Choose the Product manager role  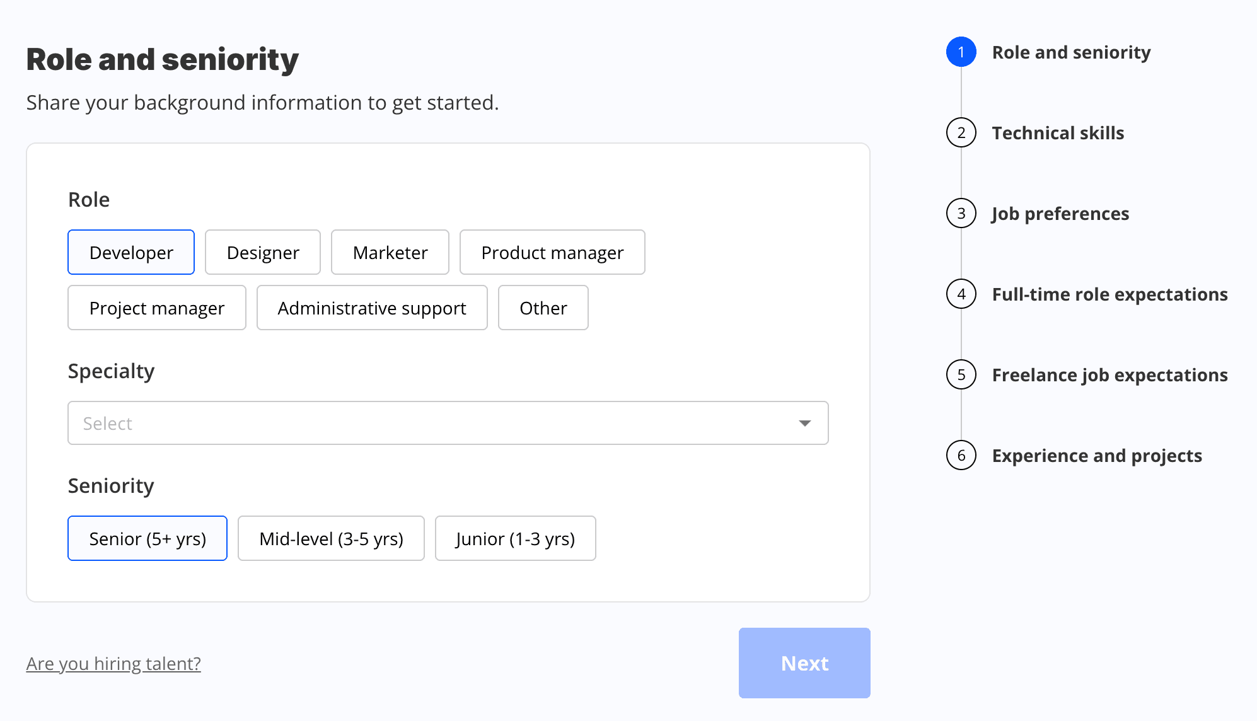coord(552,253)
